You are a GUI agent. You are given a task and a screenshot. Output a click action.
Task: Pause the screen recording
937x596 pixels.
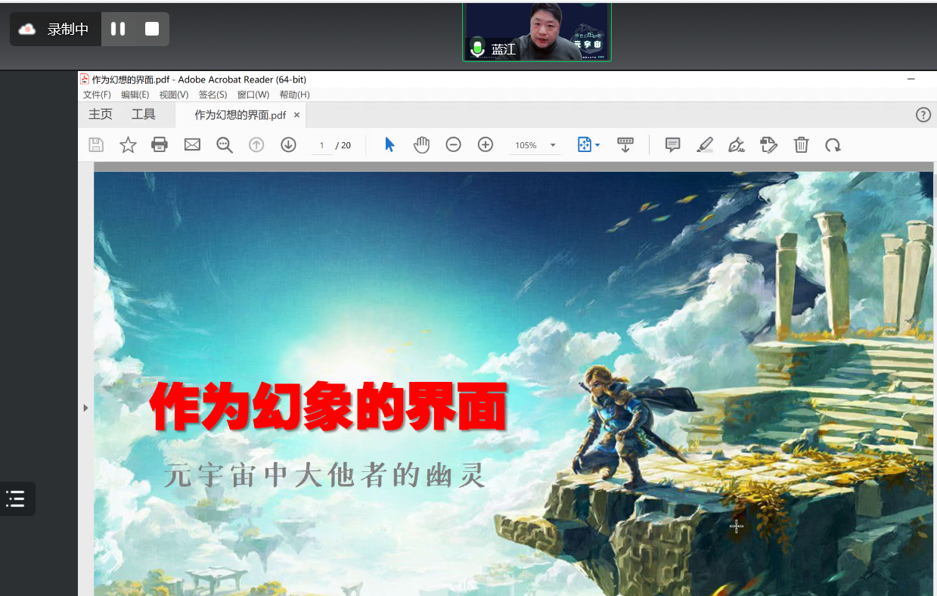tap(118, 29)
